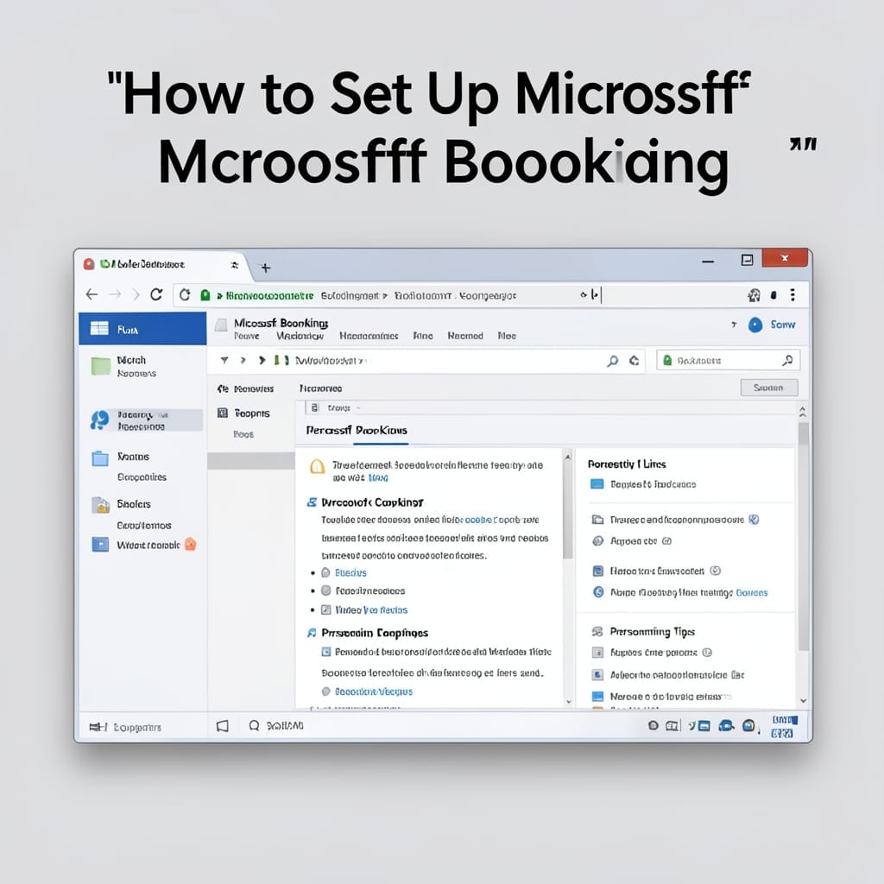Click the reload arrow beside navigation chevrons
Viewport: 884px width, 884px height.
pos(156,294)
